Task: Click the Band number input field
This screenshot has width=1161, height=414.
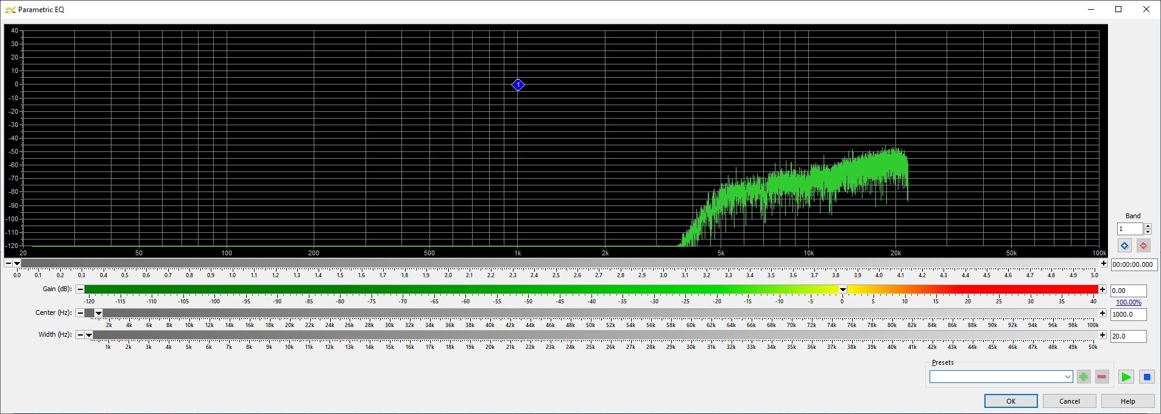Action: click(x=1130, y=229)
